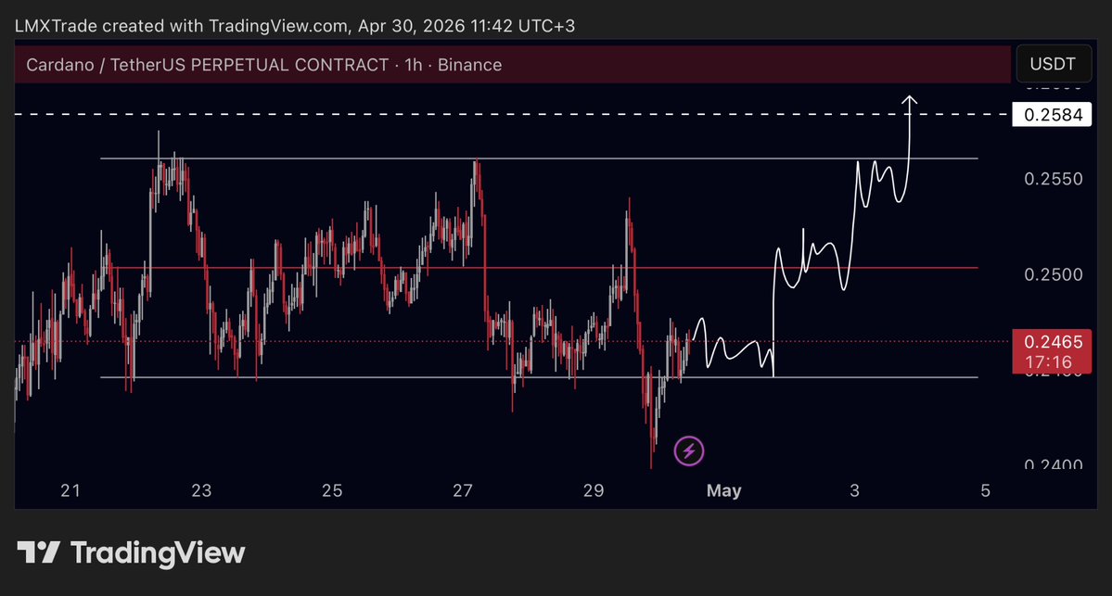Click the 29 date axis label
This screenshot has width=1112, height=596.
tap(594, 490)
